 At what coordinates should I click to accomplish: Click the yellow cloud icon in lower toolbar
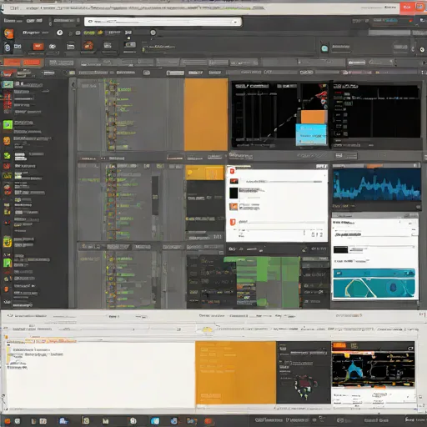207,329
